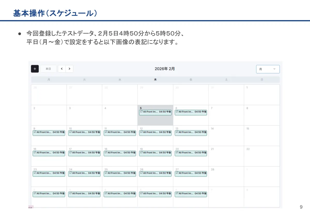
Task: Click the 土 Saturday column header
Action: coord(226,80)
